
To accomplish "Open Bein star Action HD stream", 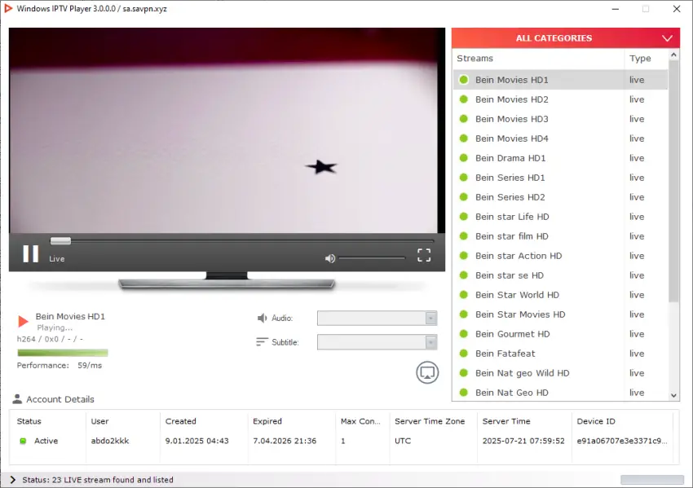I will [560, 256].
